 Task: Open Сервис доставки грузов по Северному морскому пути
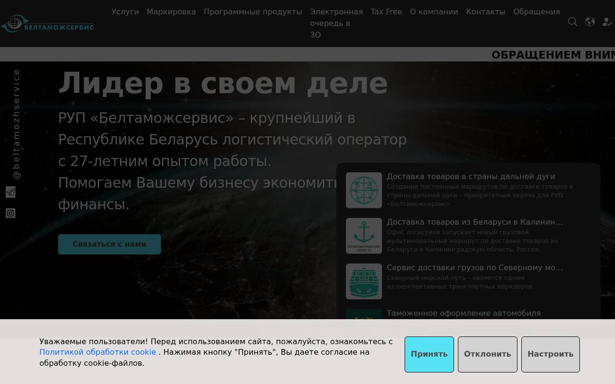[475, 268]
